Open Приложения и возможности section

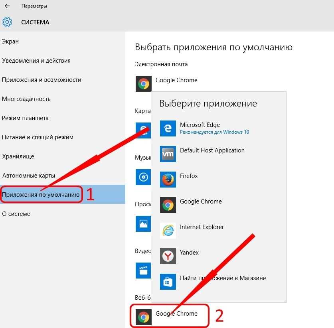(63, 80)
